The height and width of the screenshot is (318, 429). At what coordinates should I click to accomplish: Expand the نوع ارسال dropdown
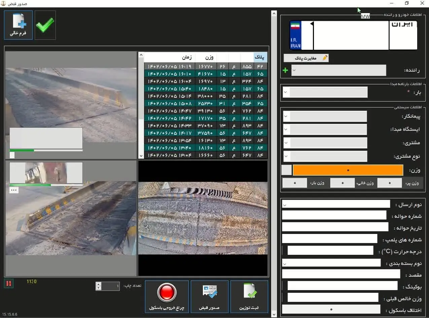tap(285, 204)
